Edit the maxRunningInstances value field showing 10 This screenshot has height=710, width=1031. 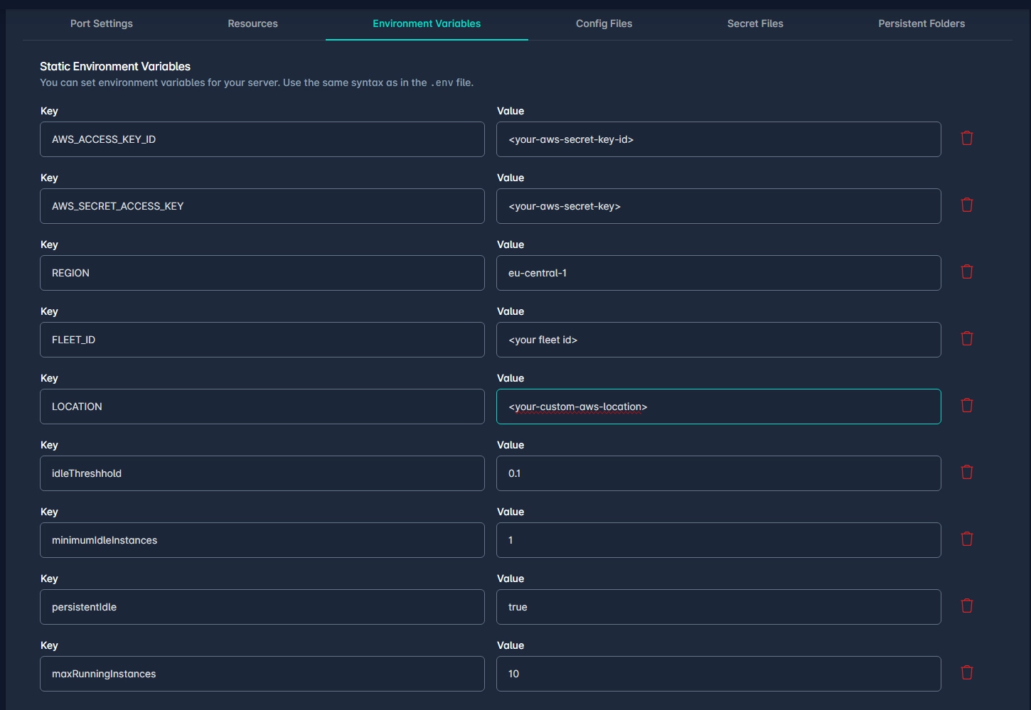718,674
